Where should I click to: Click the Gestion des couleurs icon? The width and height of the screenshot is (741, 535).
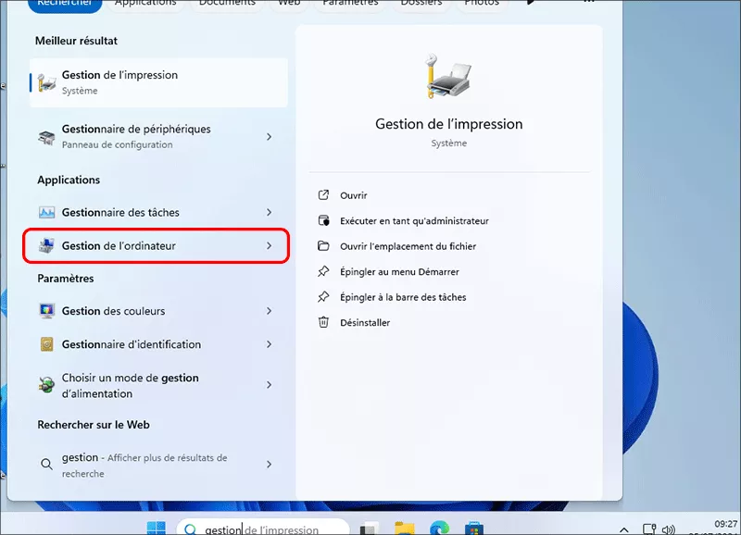[45, 312]
